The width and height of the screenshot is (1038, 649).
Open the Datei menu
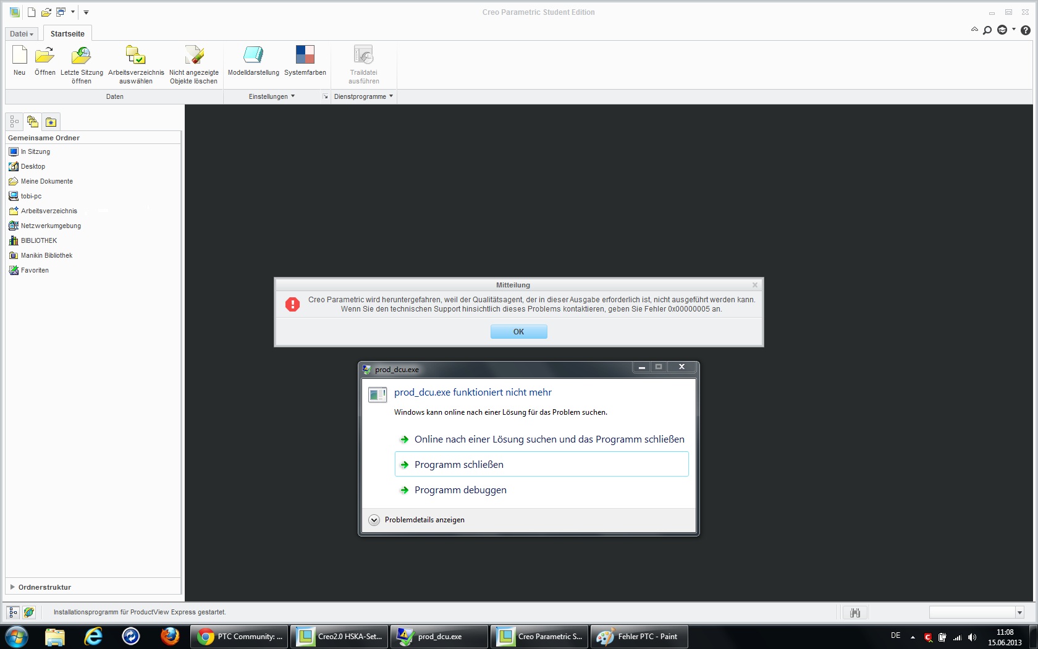coord(22,34)
